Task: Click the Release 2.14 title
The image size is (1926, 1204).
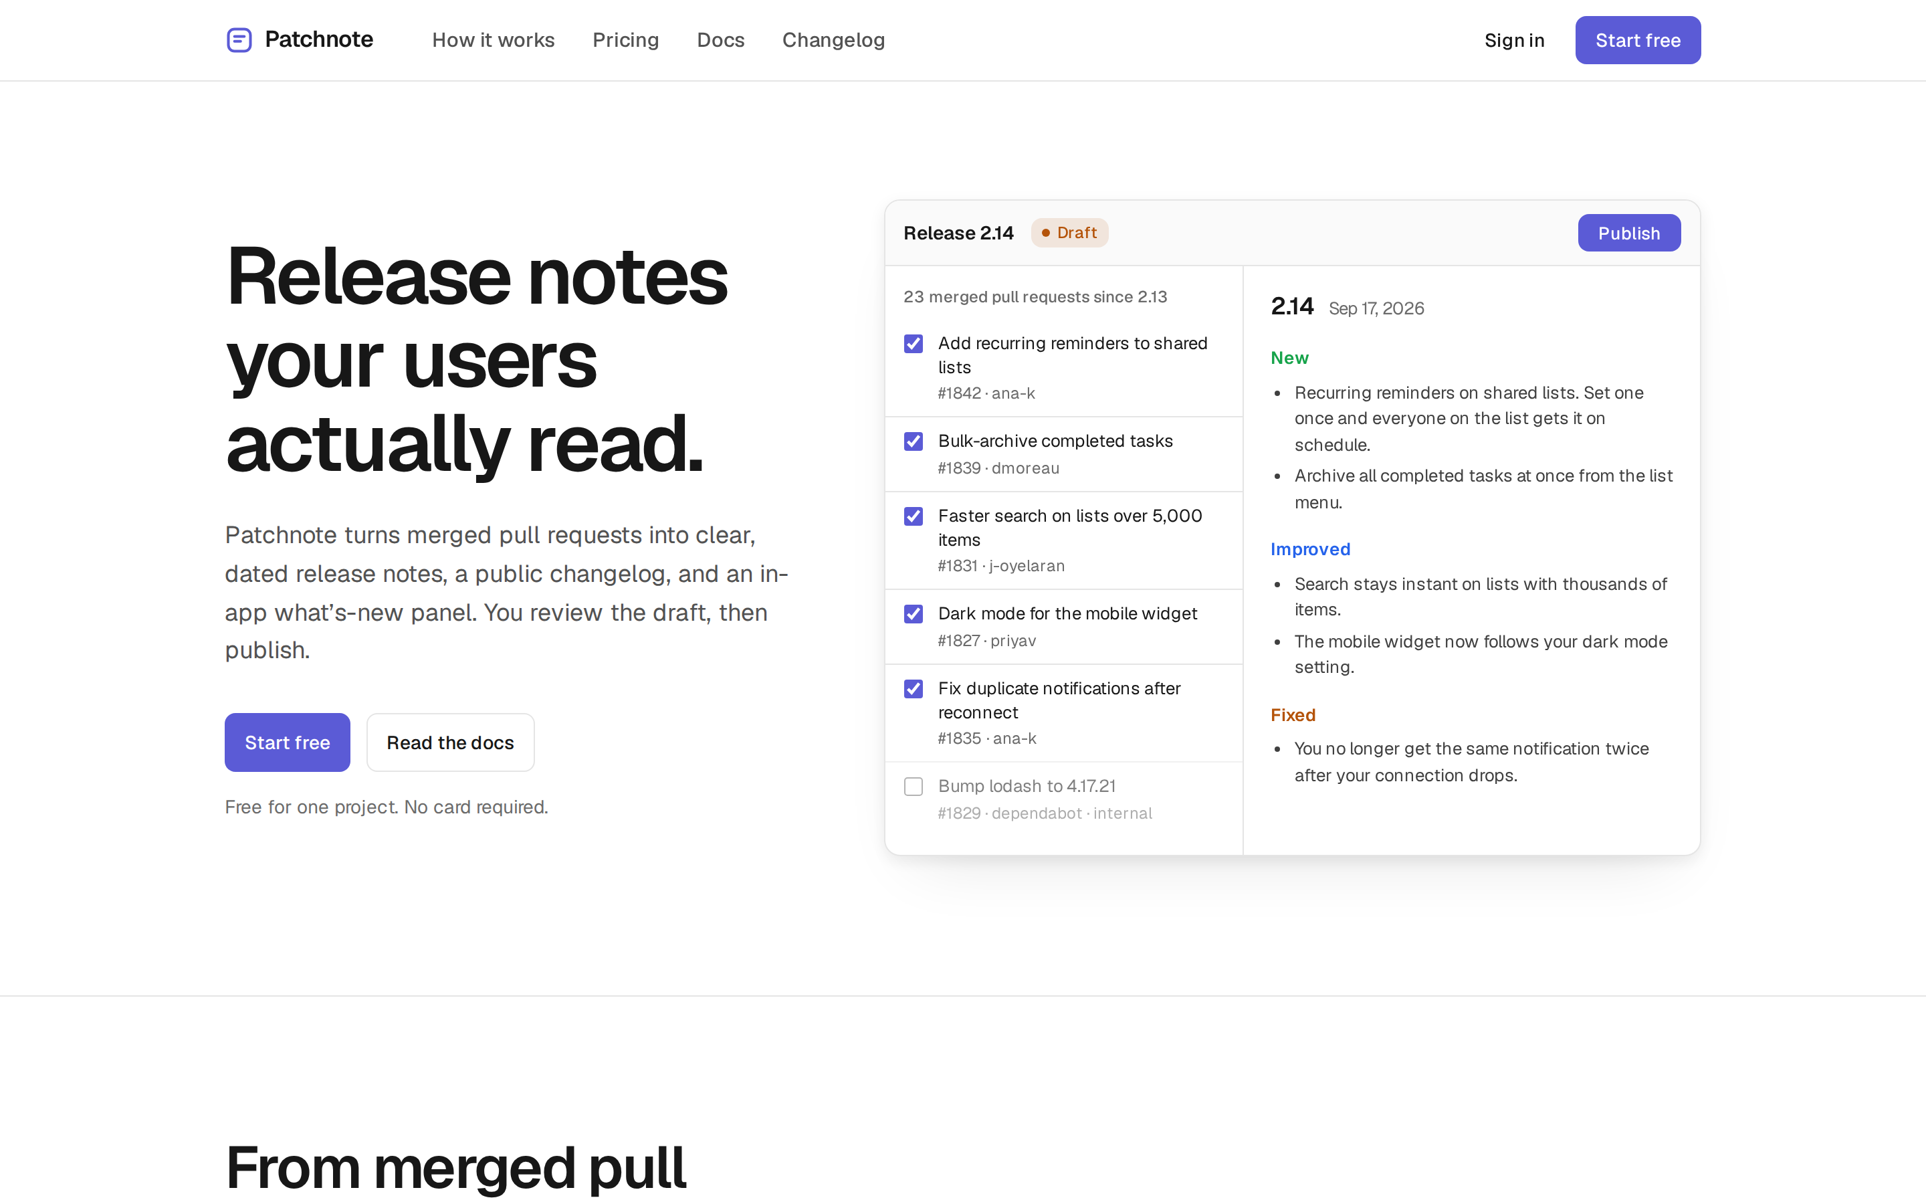Action: pos(958,233)
